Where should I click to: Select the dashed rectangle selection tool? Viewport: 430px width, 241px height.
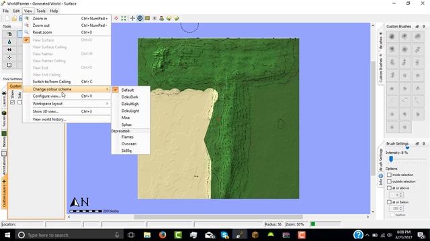tap(9, 65)
